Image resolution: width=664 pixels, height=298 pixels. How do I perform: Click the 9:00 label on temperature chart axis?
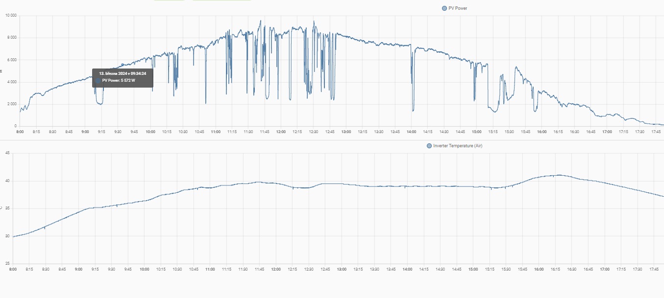coord(78,269)
